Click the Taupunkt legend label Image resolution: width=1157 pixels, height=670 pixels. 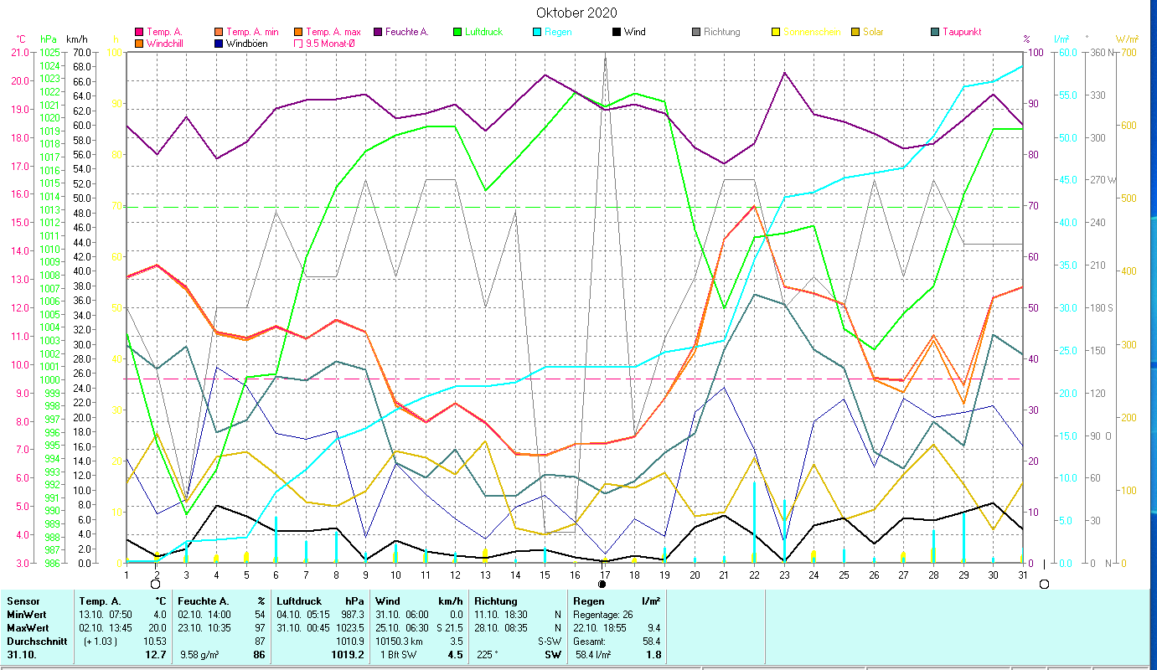click(x=962, y=32)
